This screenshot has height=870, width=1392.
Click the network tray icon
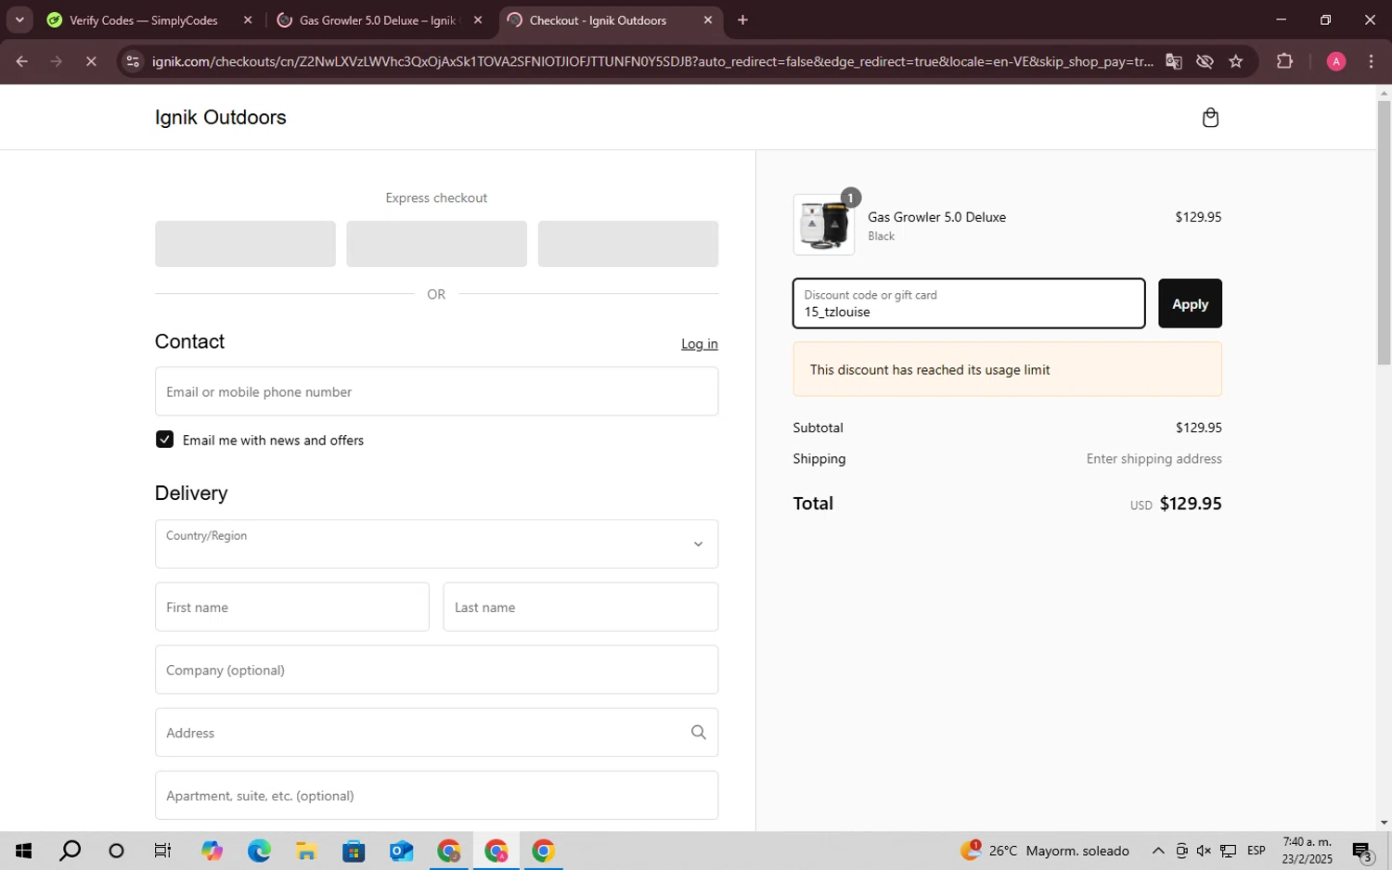click(1228, 851)
